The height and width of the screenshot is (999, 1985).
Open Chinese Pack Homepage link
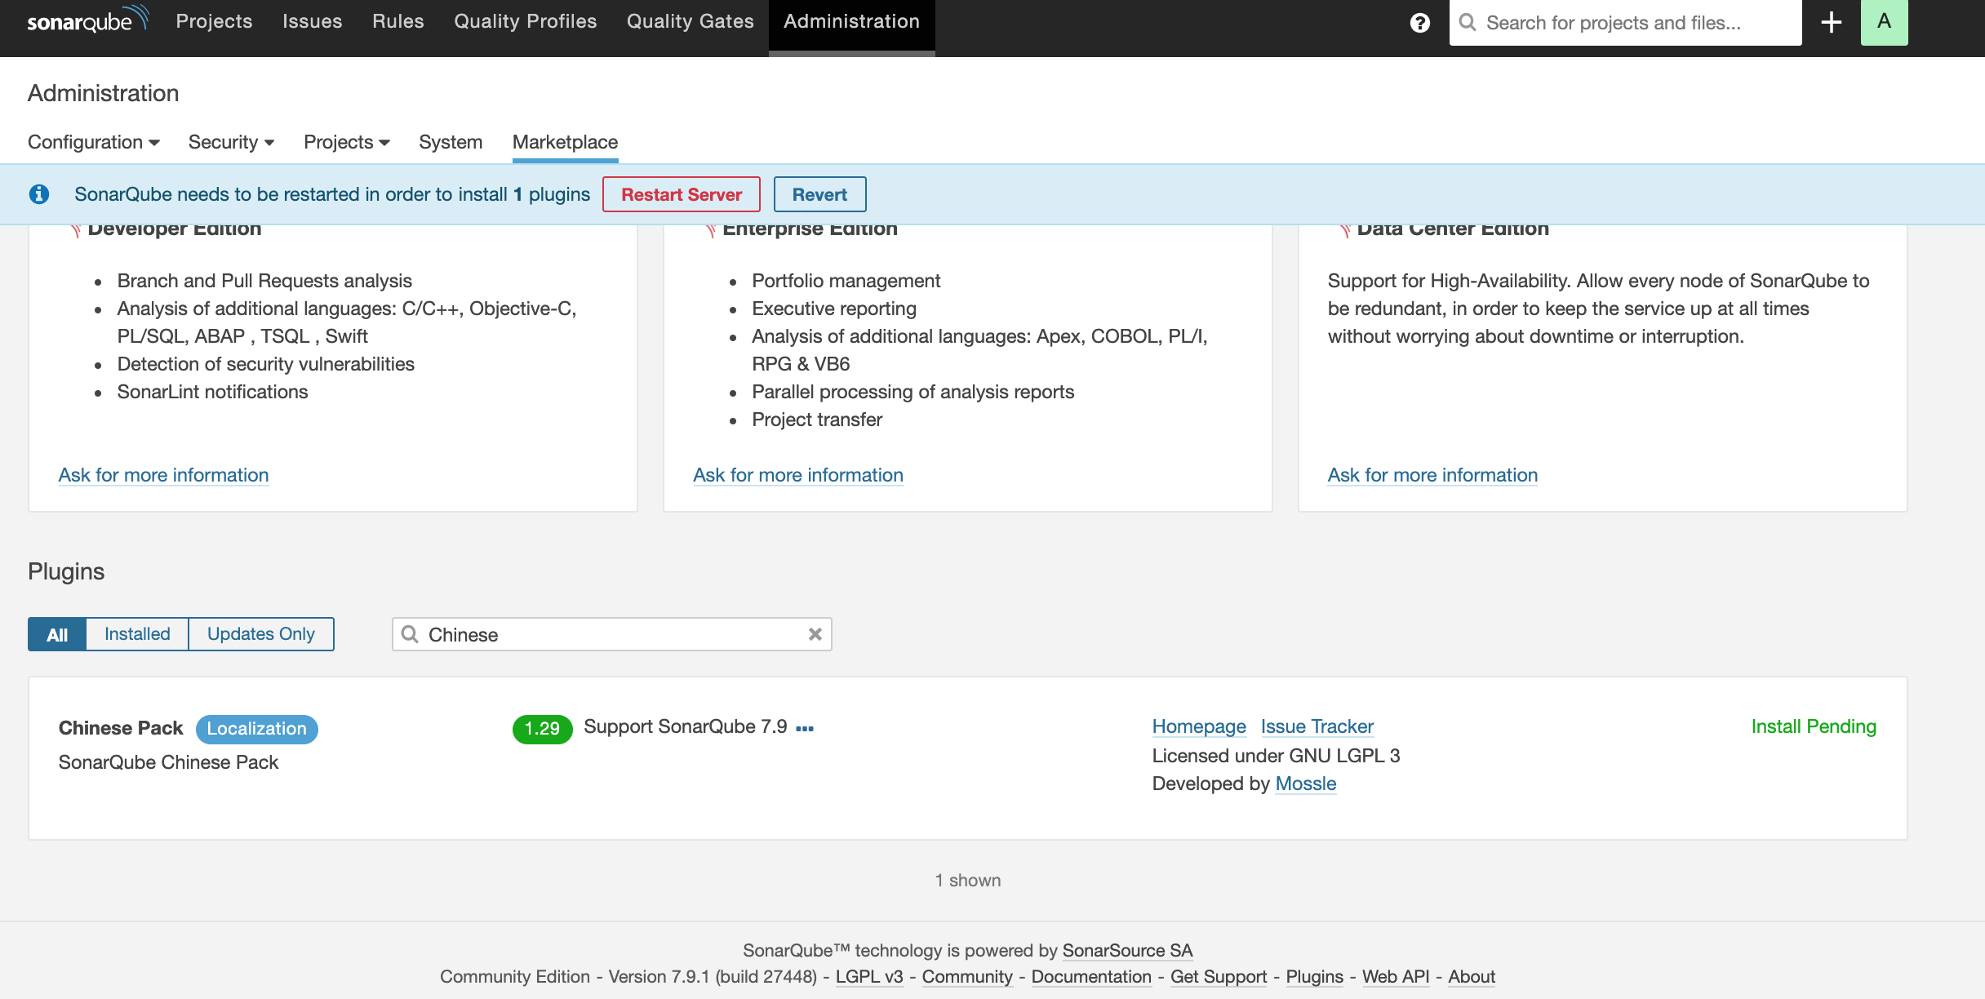(x=1198, y=726)
